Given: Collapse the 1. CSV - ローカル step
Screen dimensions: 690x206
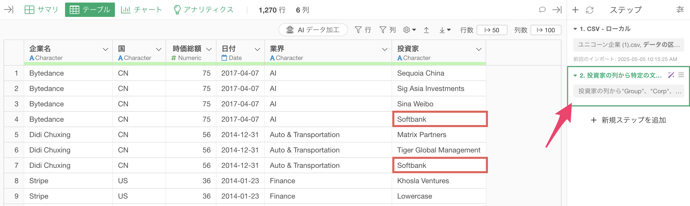Looking at the screenshot, I should (x=575, y=29).
